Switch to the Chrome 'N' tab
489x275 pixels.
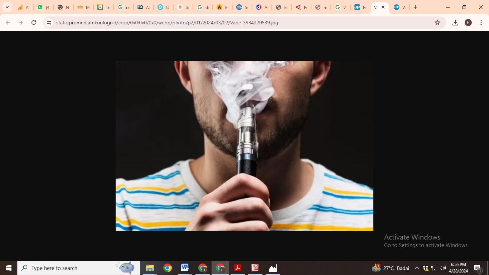63,7
